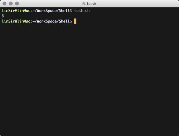Click the zoom window button
Image resolution: width=179 pixels, height=136 pixels.
[x=17, y=3]
